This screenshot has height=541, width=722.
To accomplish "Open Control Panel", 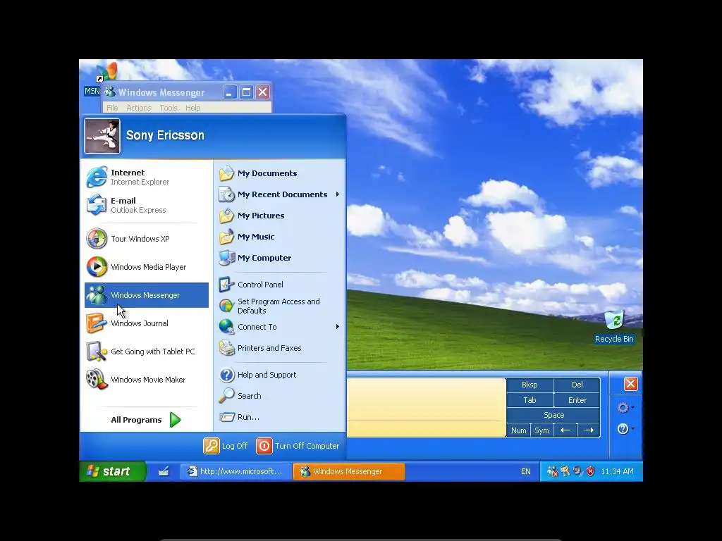I will click(280, 285).
